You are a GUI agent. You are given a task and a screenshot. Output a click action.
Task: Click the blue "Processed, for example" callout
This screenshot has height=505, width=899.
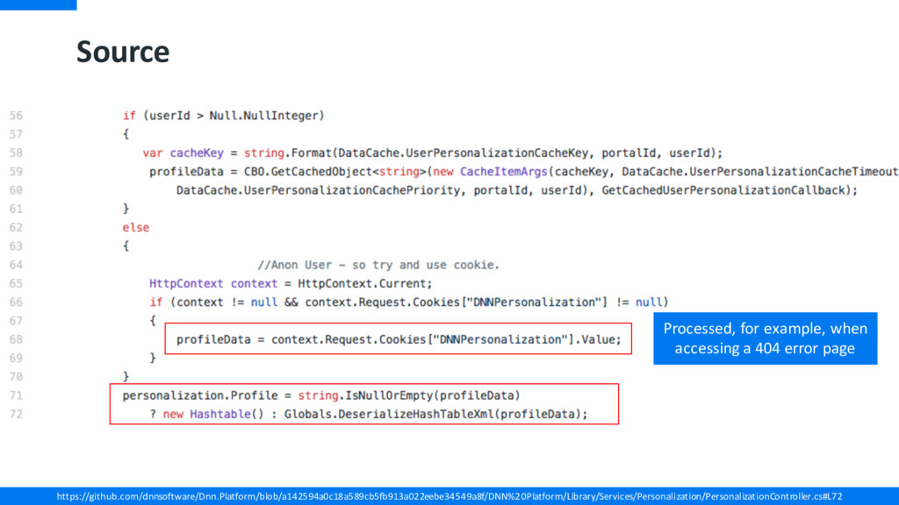click(766, 338)
